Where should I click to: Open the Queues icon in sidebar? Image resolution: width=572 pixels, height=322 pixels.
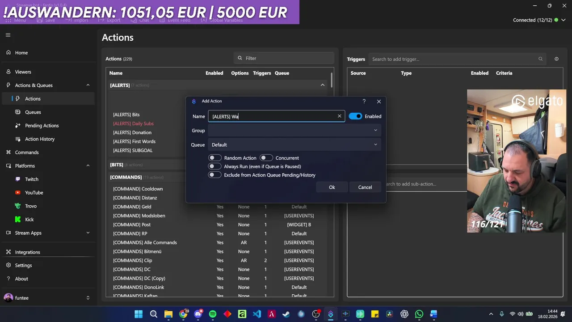click(17, 112)
